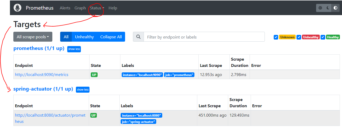This screenshot has width=342, height=133.
Task: Click the spring-actuator (1/1 up) pool heading
Action: pyautogui.click(x=43, y=89)
